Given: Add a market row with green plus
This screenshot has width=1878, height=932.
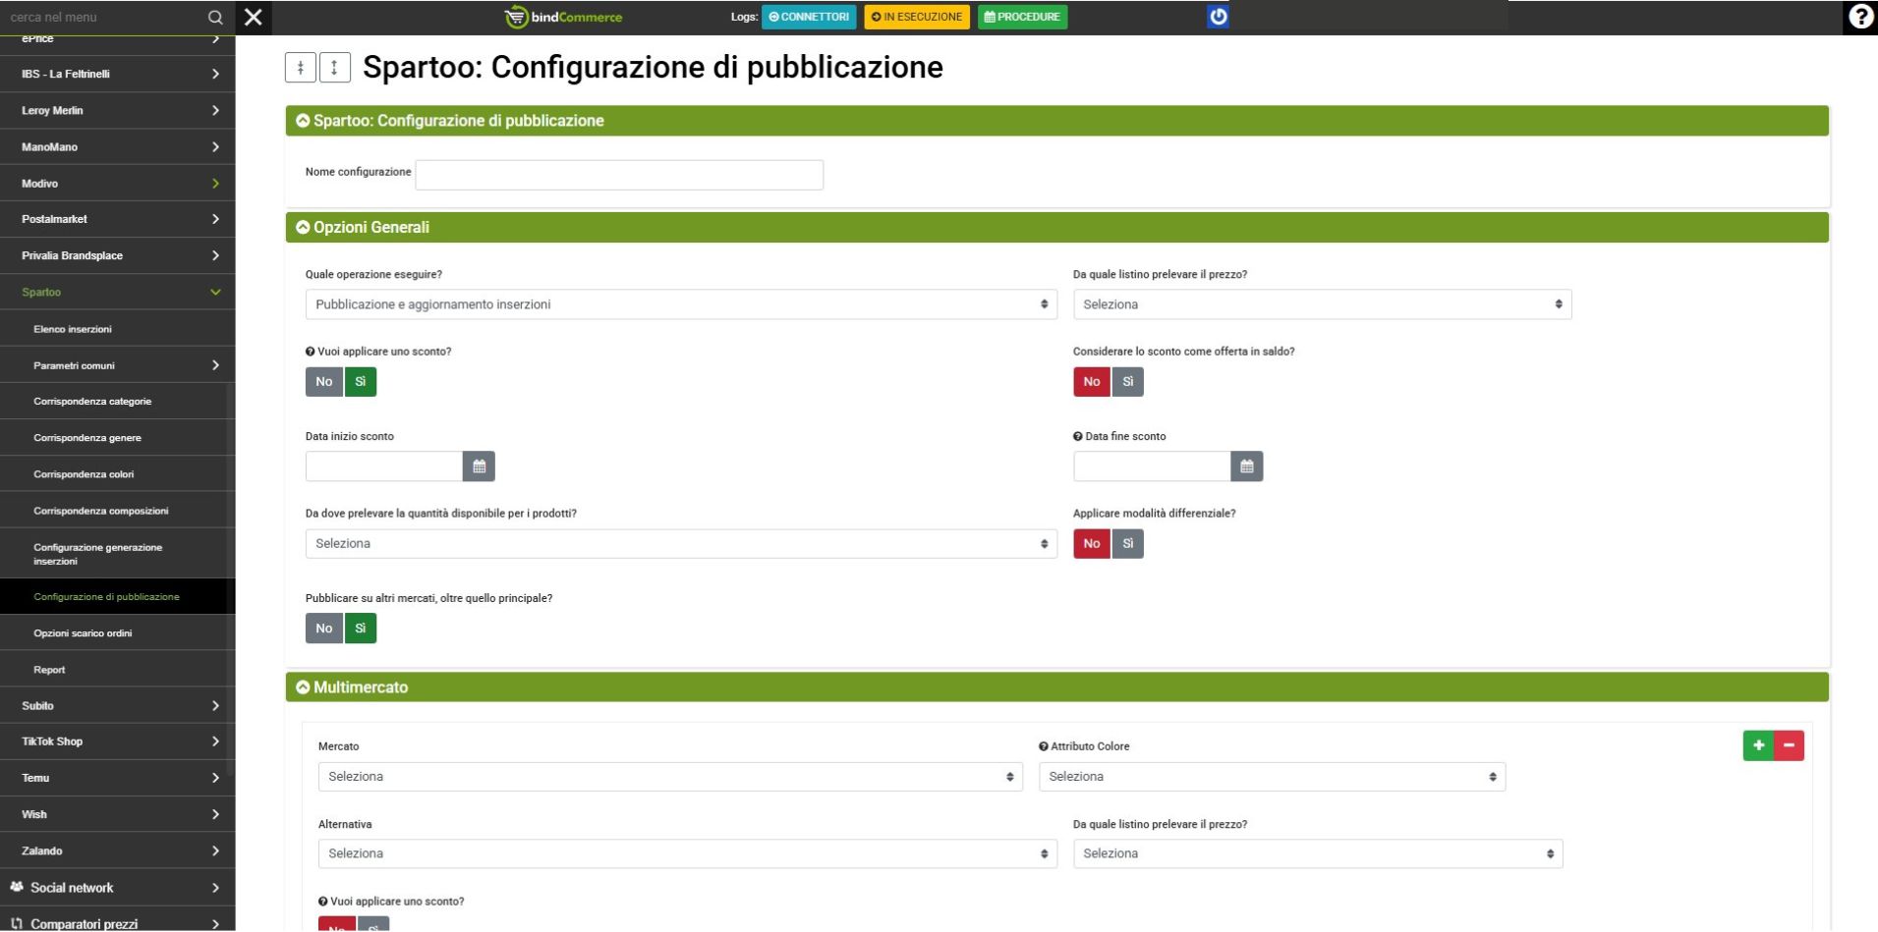Looking at the screenshot, I should click(x=1758, y=745).
